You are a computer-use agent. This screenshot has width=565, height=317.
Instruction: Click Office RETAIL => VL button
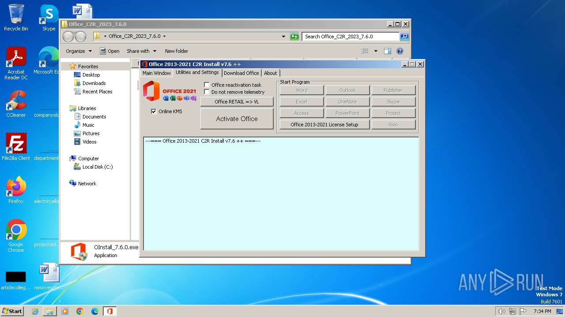coord(237,102)
